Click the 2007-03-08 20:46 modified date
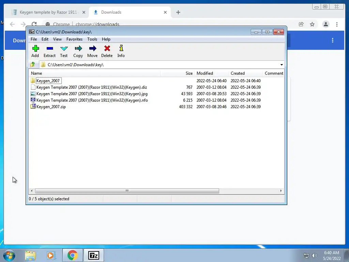Image resolution: width=349 pixels, height=262 pixels. (211, 107)
